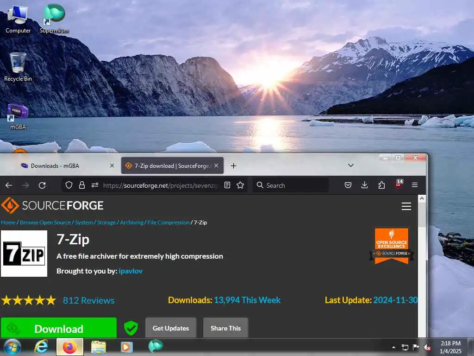Click the Get Updates button

pyautogui.click(x=171, y=328)
